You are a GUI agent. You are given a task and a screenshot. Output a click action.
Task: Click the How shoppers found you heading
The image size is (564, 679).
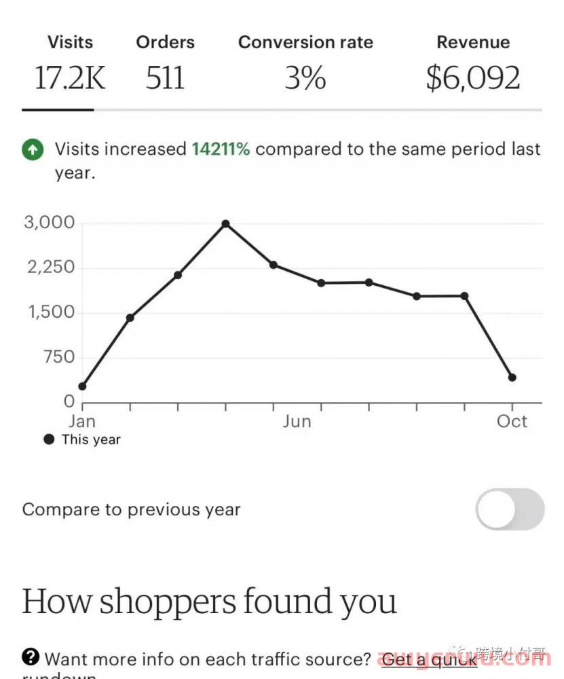[x=209, y=602]
